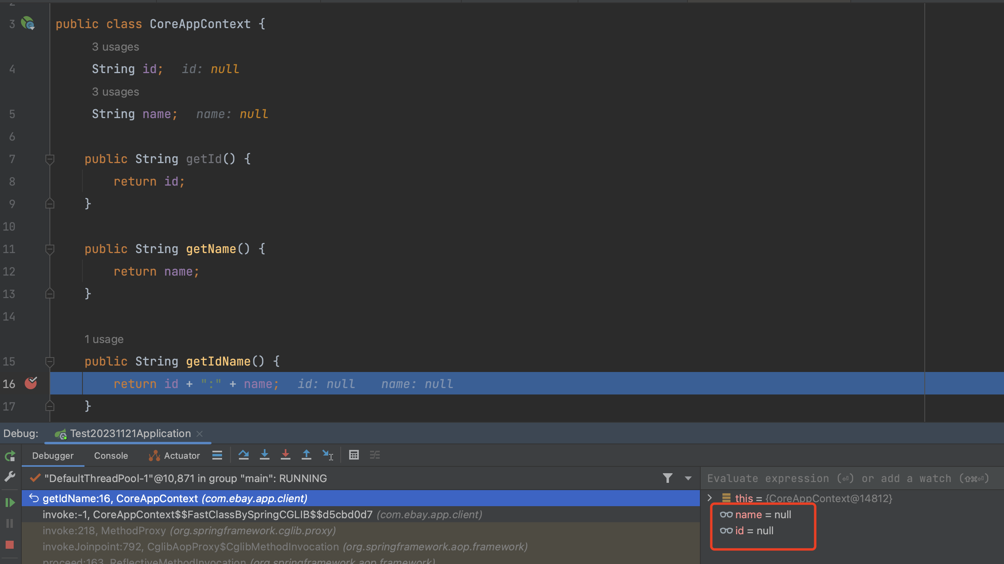
Task: Click the Spring bean gutter icon on line 3
Action: 28,23
